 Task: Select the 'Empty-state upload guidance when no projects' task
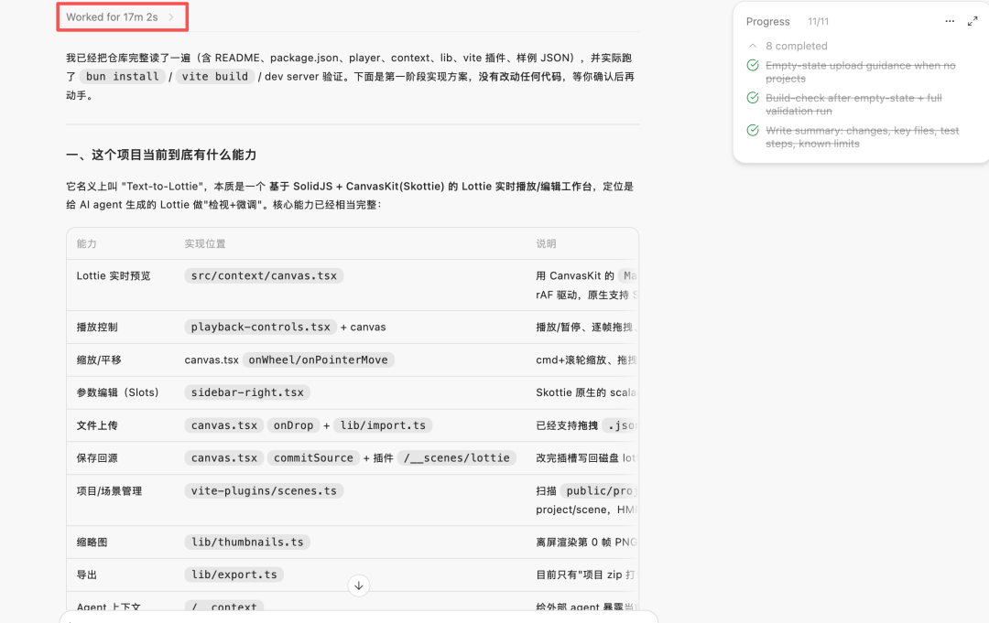(860, 71)
